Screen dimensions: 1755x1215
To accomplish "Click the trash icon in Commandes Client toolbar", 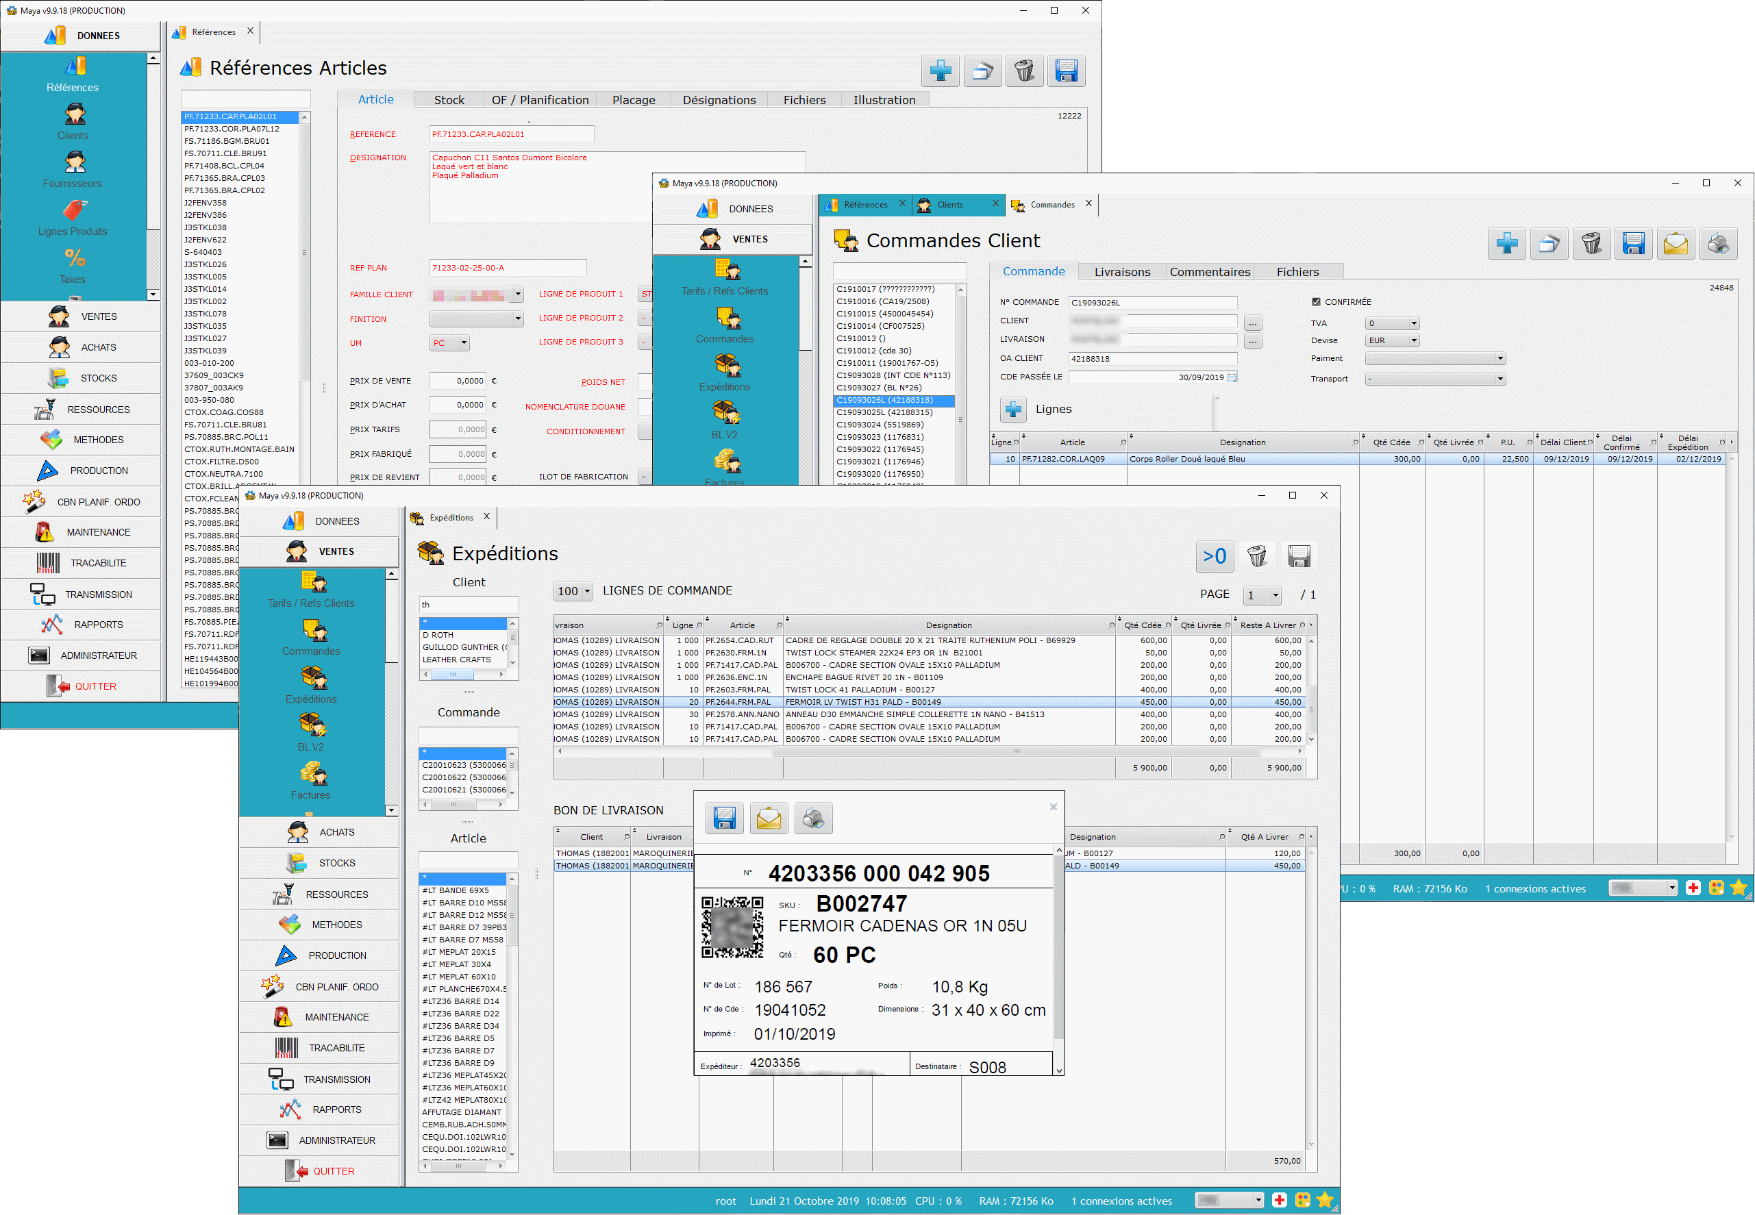I will click(1591, 244).
